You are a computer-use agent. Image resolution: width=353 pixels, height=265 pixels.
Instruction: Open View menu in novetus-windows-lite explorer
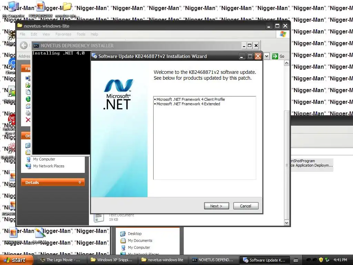point(46,34)
